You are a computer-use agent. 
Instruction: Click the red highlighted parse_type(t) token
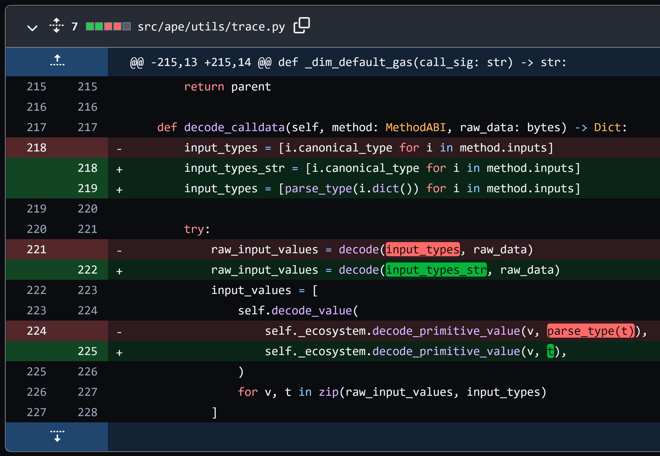click(x=590, y=331)
